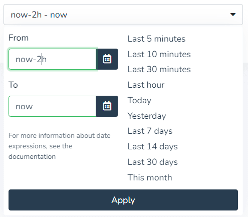Screen dimensions: 248x217
Task: Choose This month range
Action: (x=150, y=177)
